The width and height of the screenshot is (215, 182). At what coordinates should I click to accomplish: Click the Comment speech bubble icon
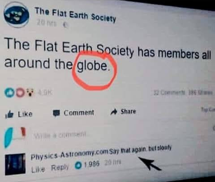tap(57, 113)
